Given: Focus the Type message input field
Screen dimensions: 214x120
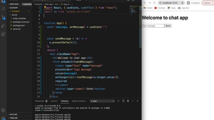Looking at the screenshot, I should (x=153, y=26).
